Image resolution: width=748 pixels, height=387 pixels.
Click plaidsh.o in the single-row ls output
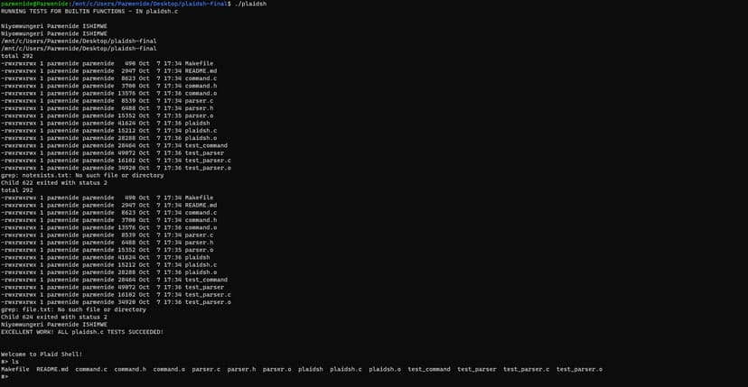385,369
